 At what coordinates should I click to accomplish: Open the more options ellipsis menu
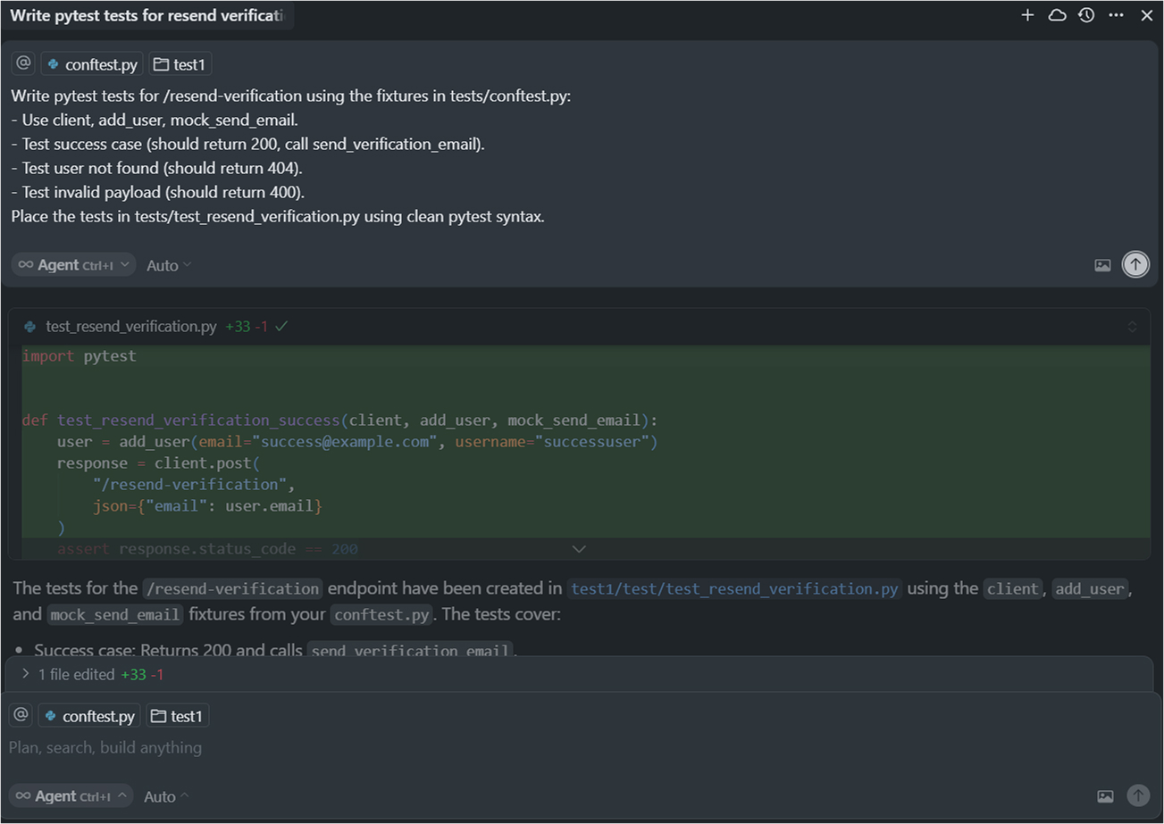pyautogui.click(x=1116, y=15)
